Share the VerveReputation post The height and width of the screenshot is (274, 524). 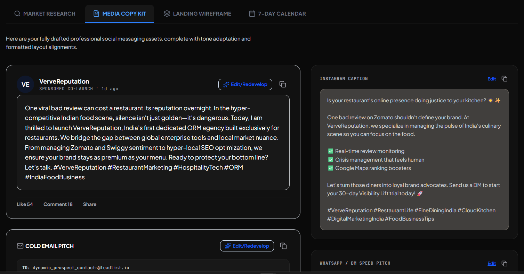tap(90, 204)
